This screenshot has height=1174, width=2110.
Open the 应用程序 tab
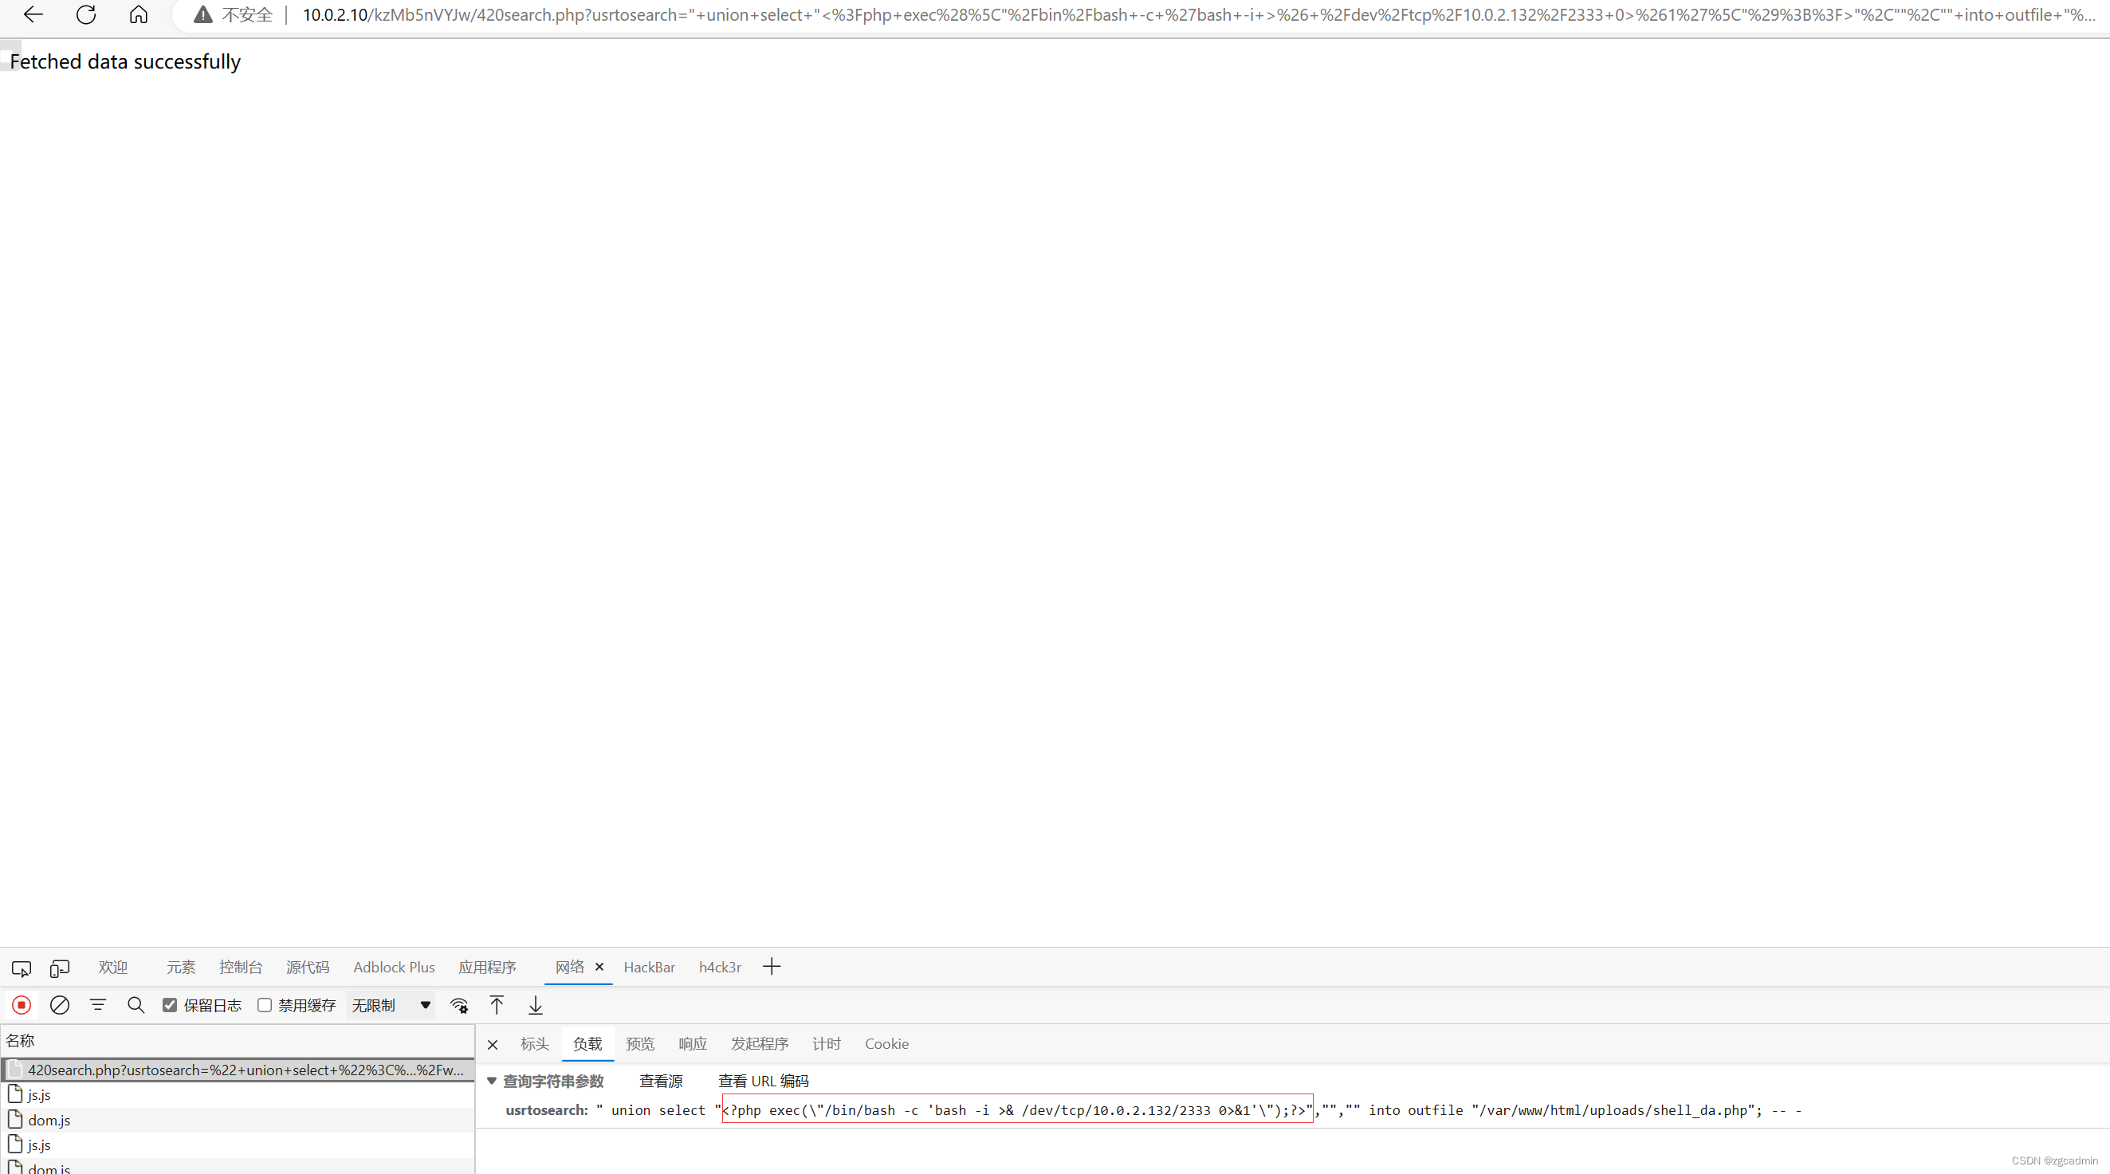point(487,968)
